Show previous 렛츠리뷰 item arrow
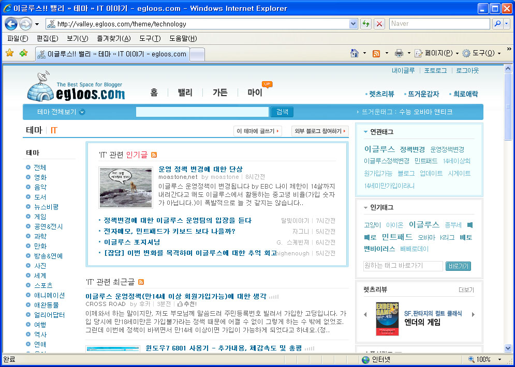Image resolution: width=515 pixels, height=367 pixels. [365, 314]
